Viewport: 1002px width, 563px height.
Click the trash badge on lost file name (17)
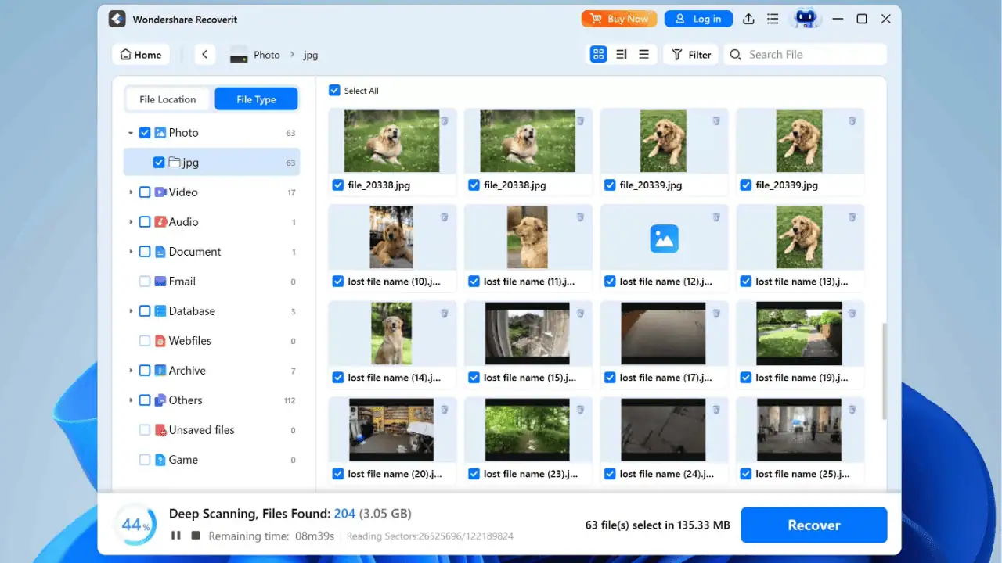click(715, 313)
